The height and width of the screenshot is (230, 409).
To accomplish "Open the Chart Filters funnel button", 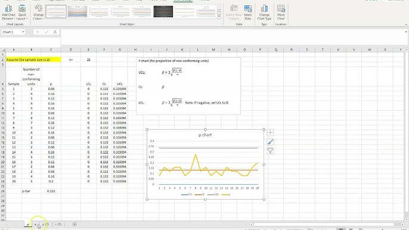I will click(270, 151).
